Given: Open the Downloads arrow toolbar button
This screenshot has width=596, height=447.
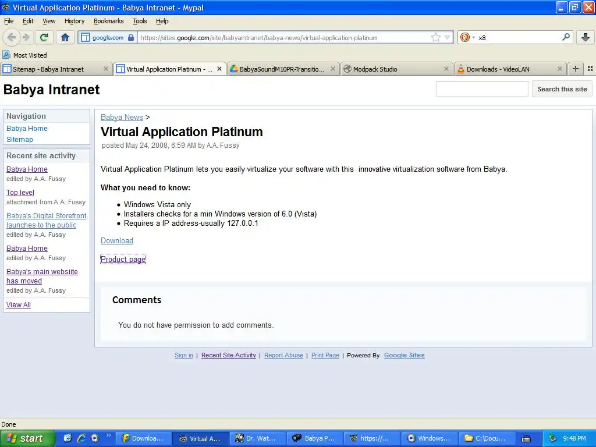Looking at the screenshot, I should (586, 37).
